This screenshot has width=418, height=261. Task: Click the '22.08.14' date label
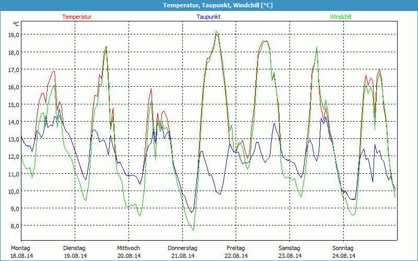tap(237, 256)
